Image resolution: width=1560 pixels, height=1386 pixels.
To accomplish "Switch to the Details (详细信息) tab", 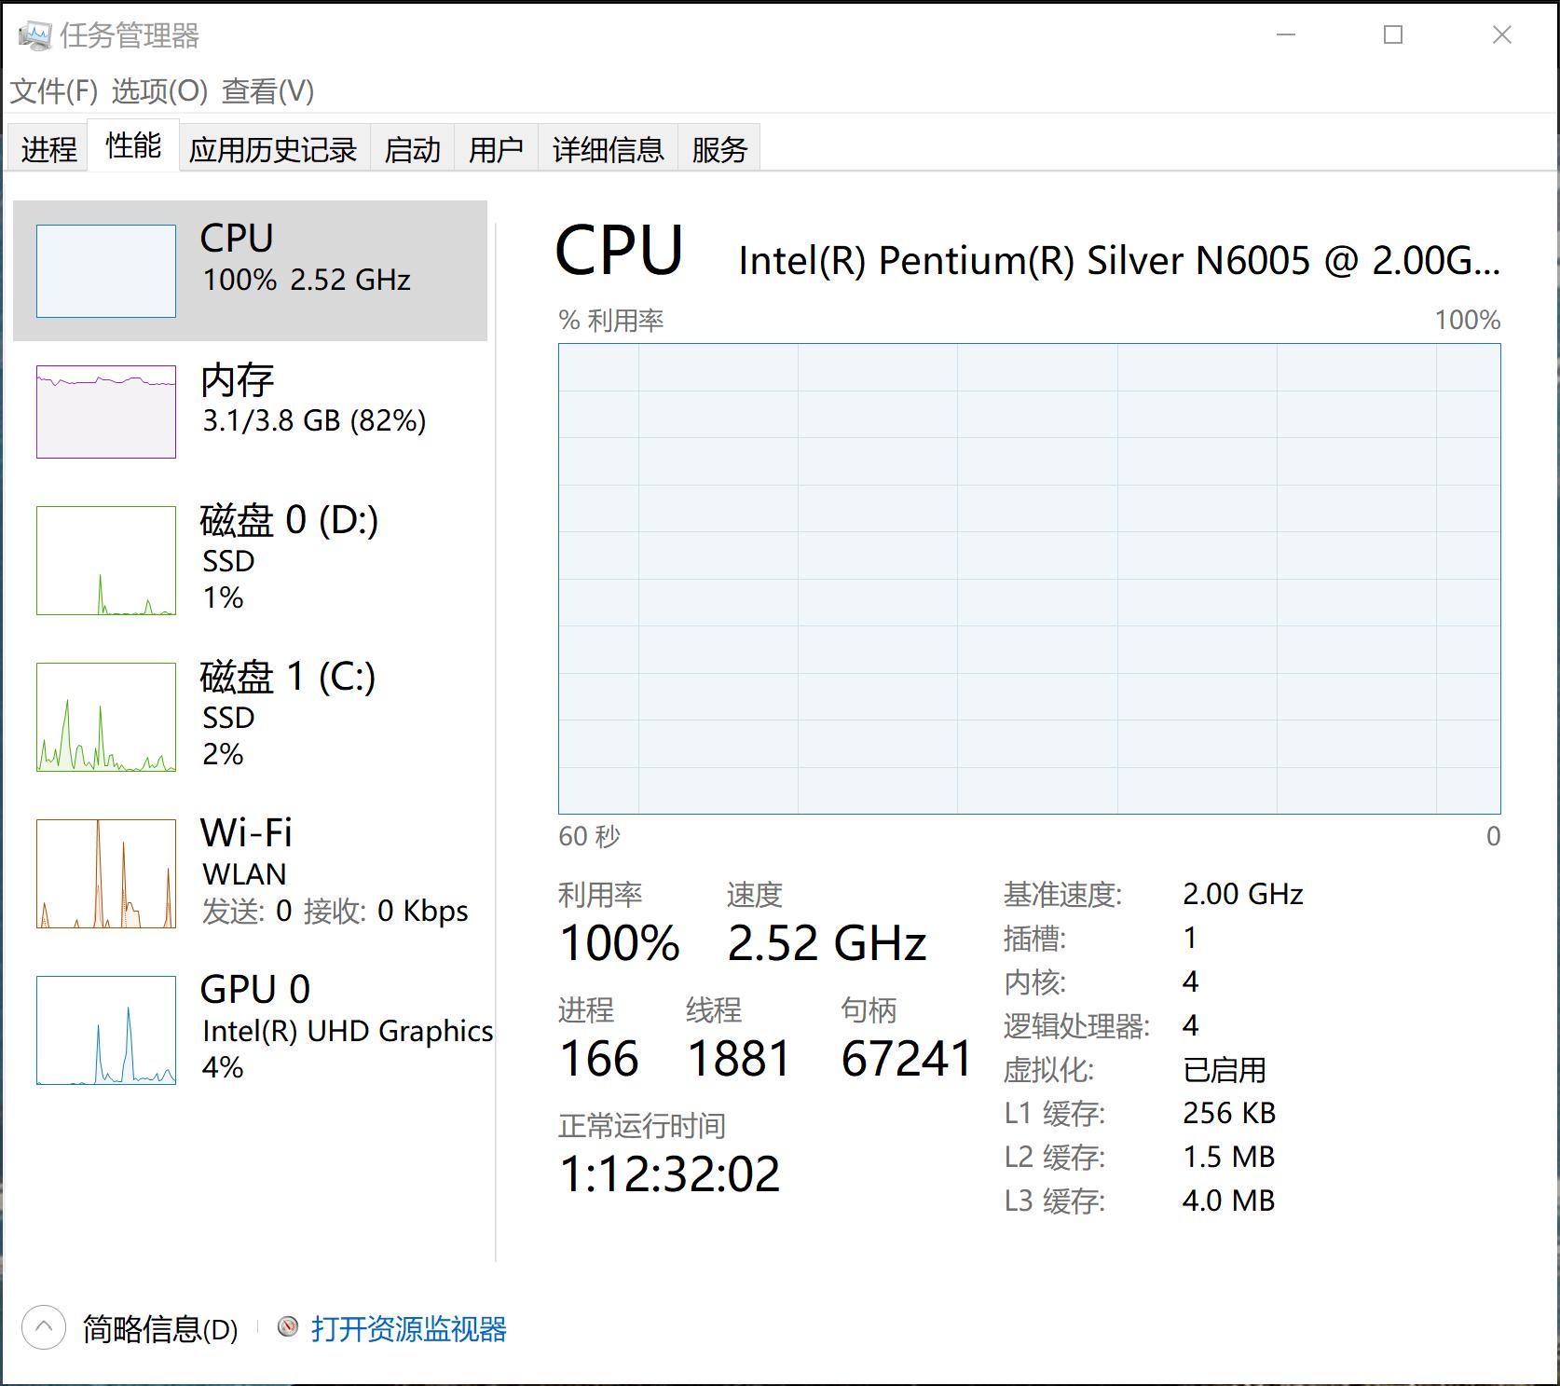I will [608, 149].
